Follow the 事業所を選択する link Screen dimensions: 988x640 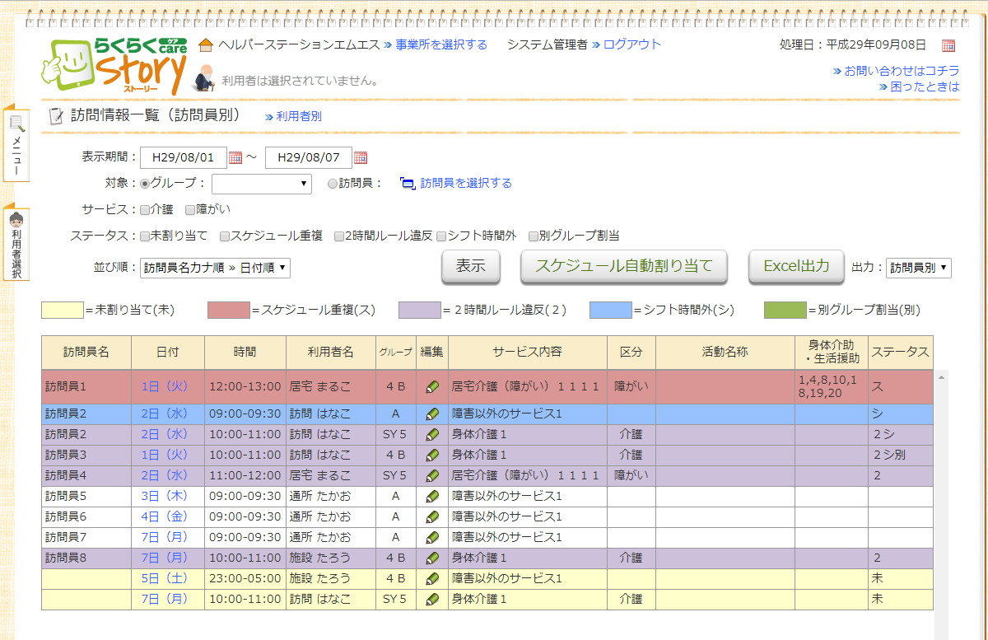click(x=441, y=44)
